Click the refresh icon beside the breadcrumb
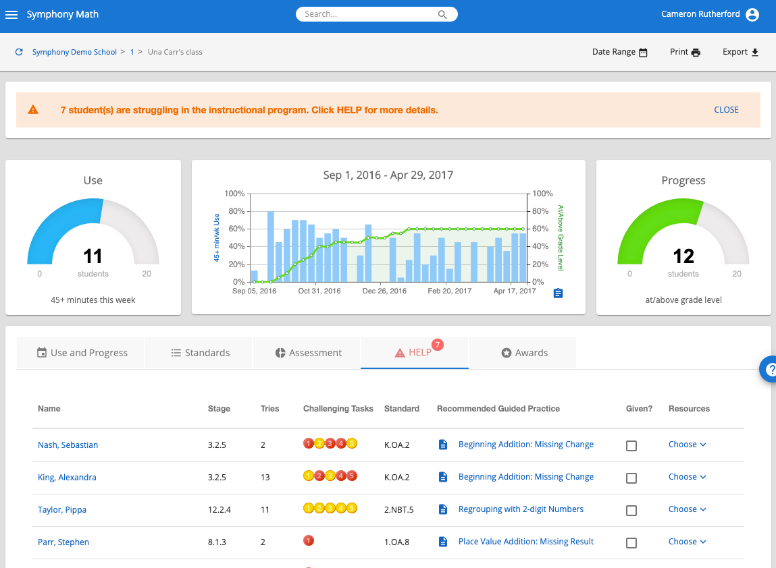Screen dimensions: 776x568 point(19,52)
